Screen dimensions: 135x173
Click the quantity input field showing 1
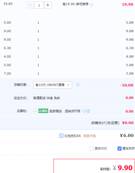click(39, 5)
